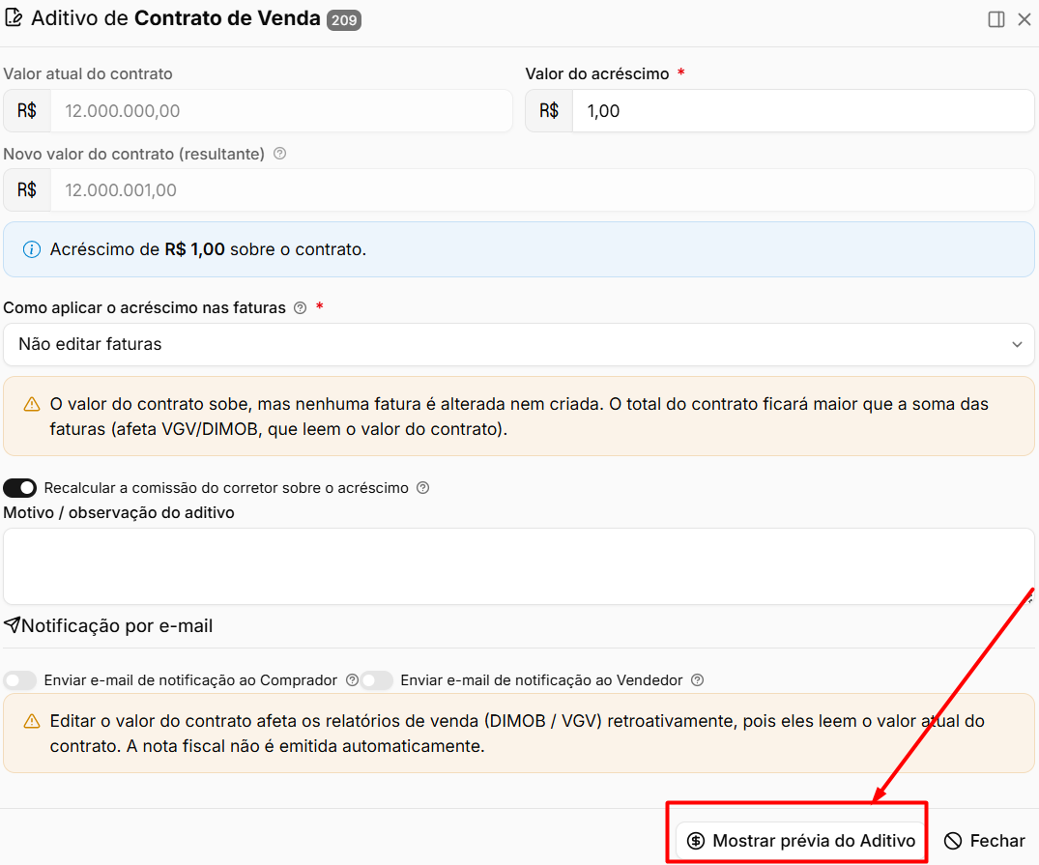
Task: Click the Motivo / observação do aditivo label
Action: 119,513
